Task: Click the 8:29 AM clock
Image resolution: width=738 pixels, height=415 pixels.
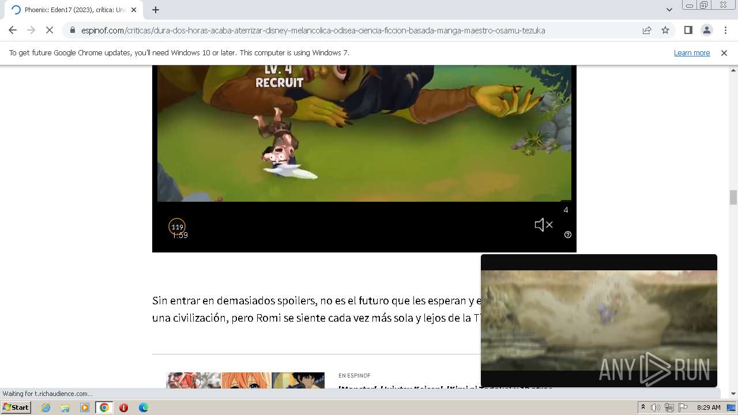Action: (709, 408)
